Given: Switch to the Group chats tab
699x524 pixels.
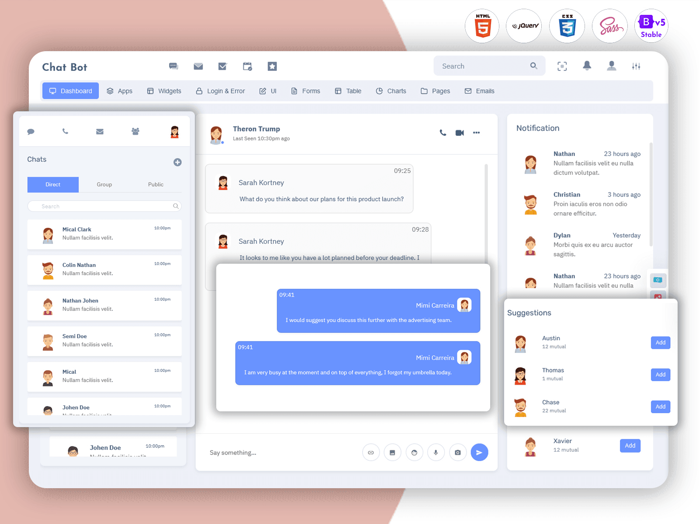Looking at the screenshot, I should (x=104, y=184).
